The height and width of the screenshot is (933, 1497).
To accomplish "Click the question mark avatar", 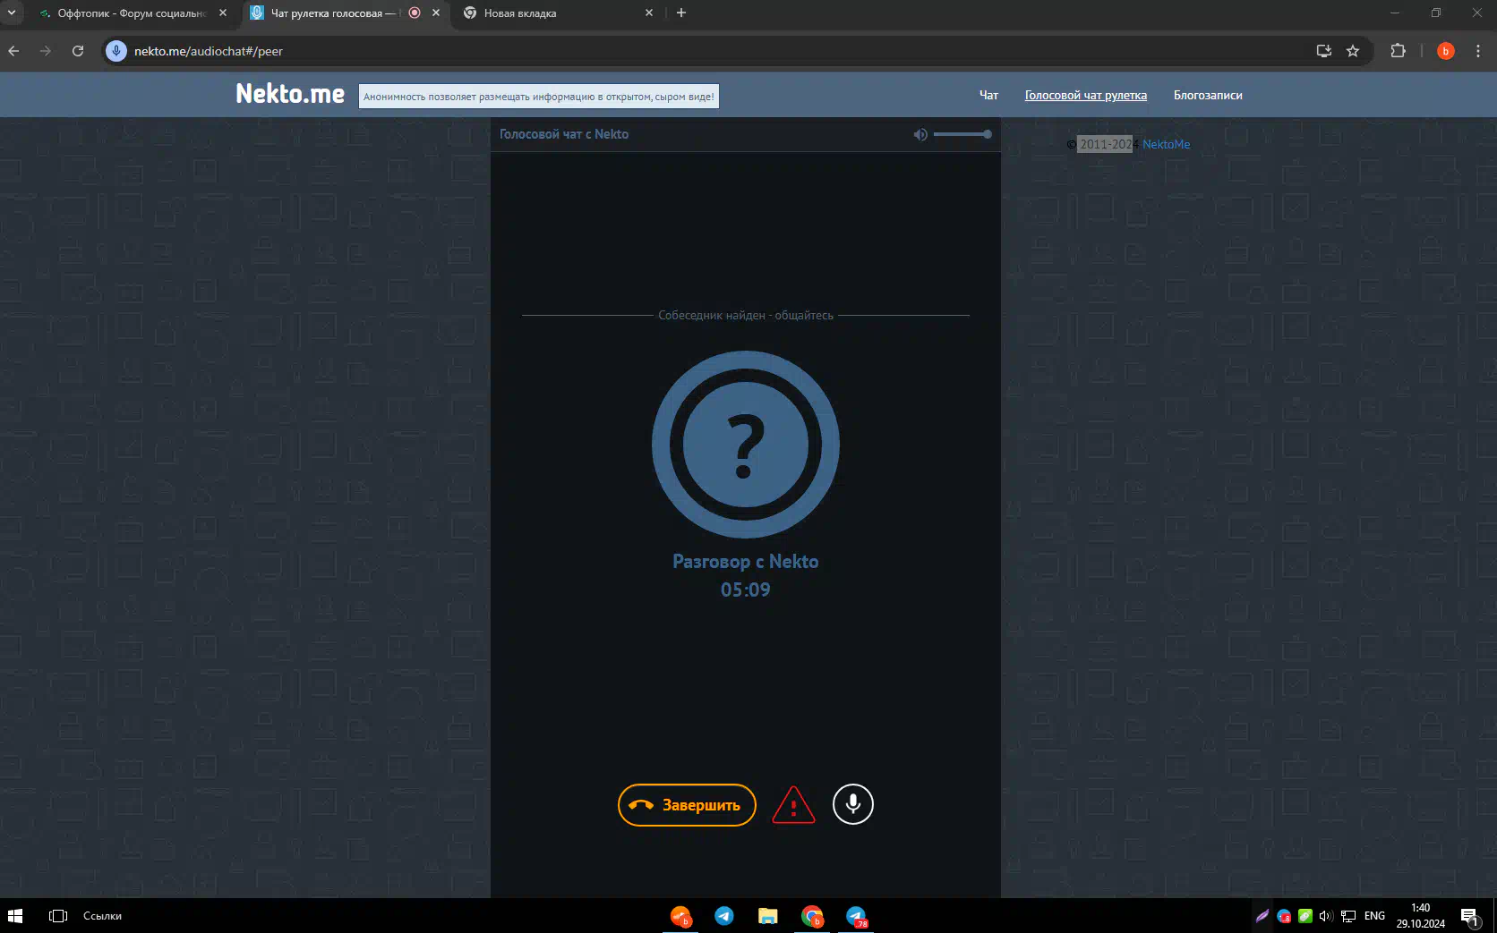I will click(746, 445).
